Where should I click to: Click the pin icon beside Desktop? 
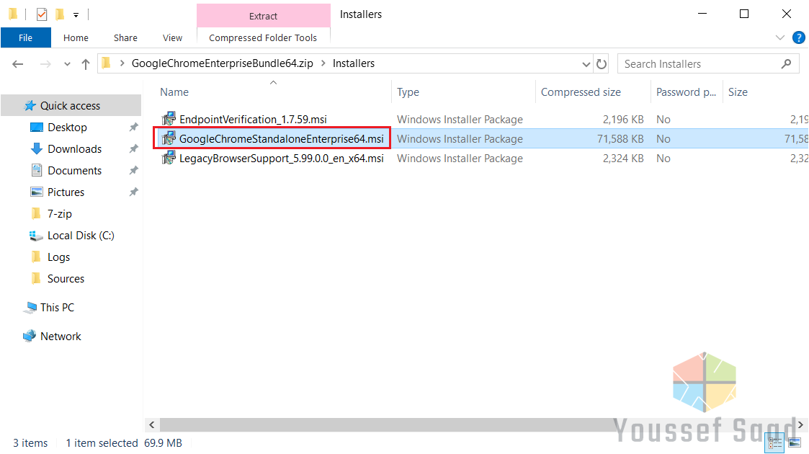(x=133, y=127)
